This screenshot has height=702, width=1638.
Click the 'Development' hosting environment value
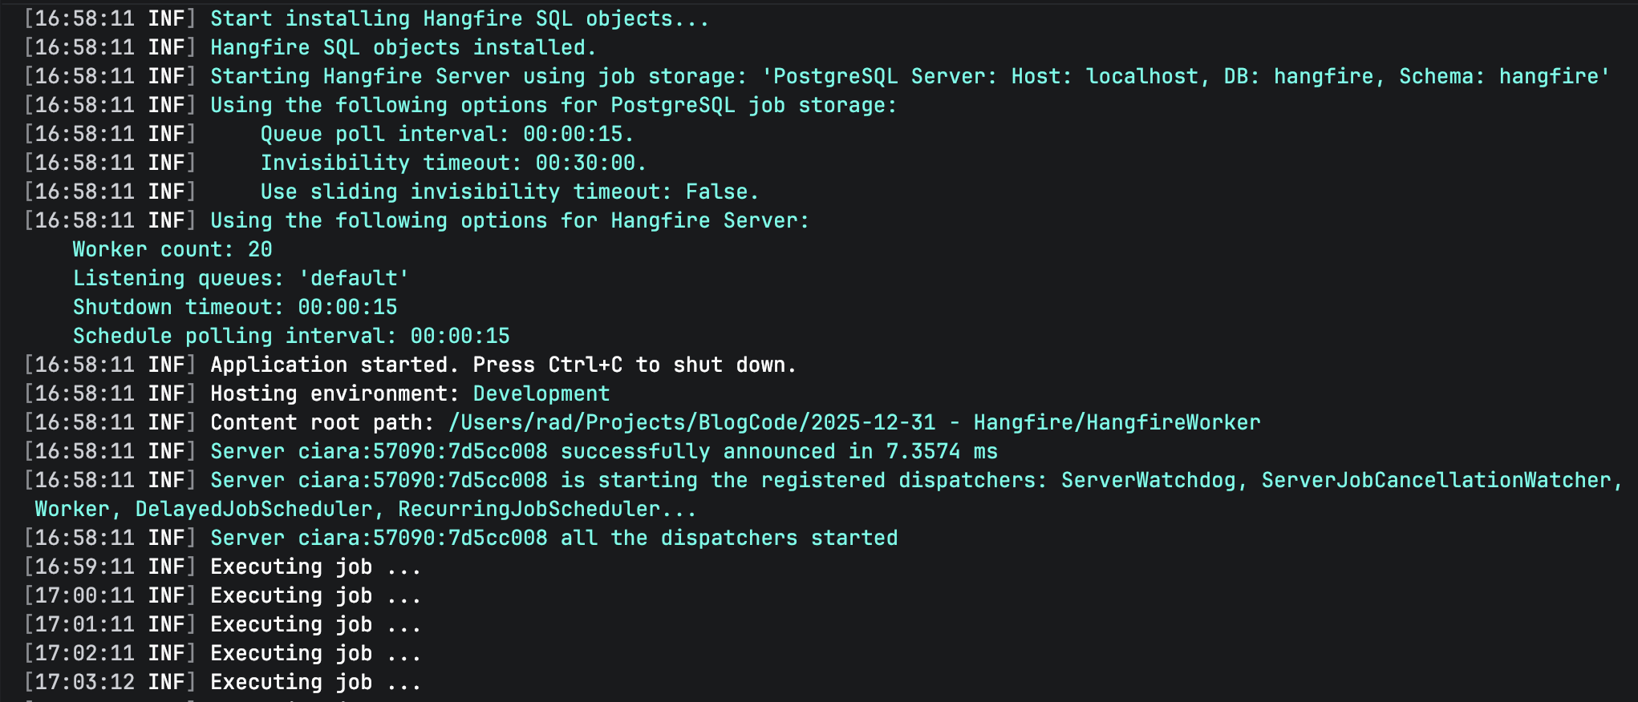click(x=541, y=393)
